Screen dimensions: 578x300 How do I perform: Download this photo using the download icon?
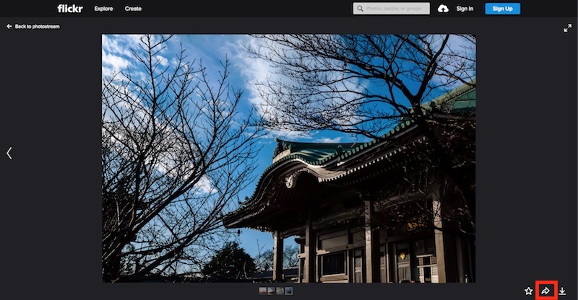(563, 291)
